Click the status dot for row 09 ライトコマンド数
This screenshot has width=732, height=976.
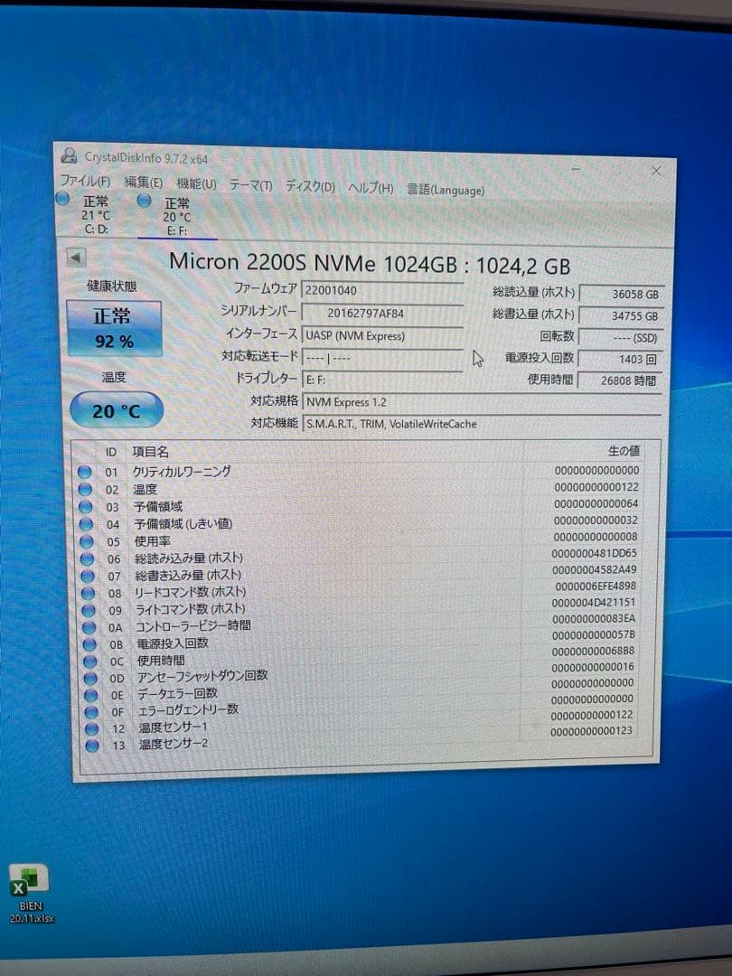point(89,610)
